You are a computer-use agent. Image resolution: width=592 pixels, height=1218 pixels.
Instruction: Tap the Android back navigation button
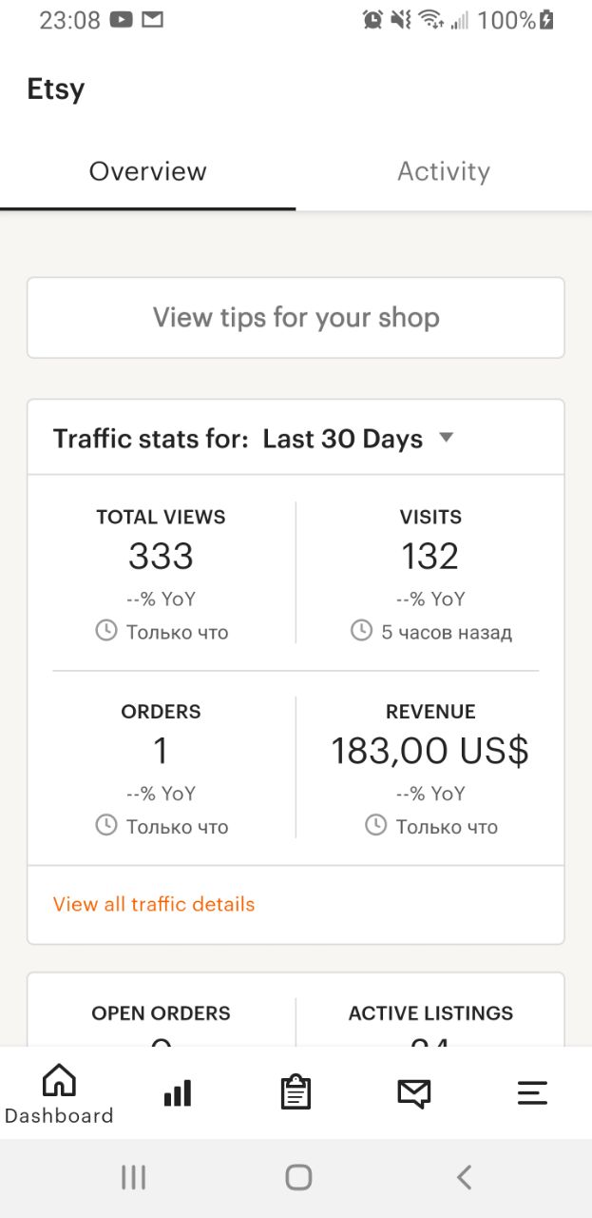pos(464,1178)
